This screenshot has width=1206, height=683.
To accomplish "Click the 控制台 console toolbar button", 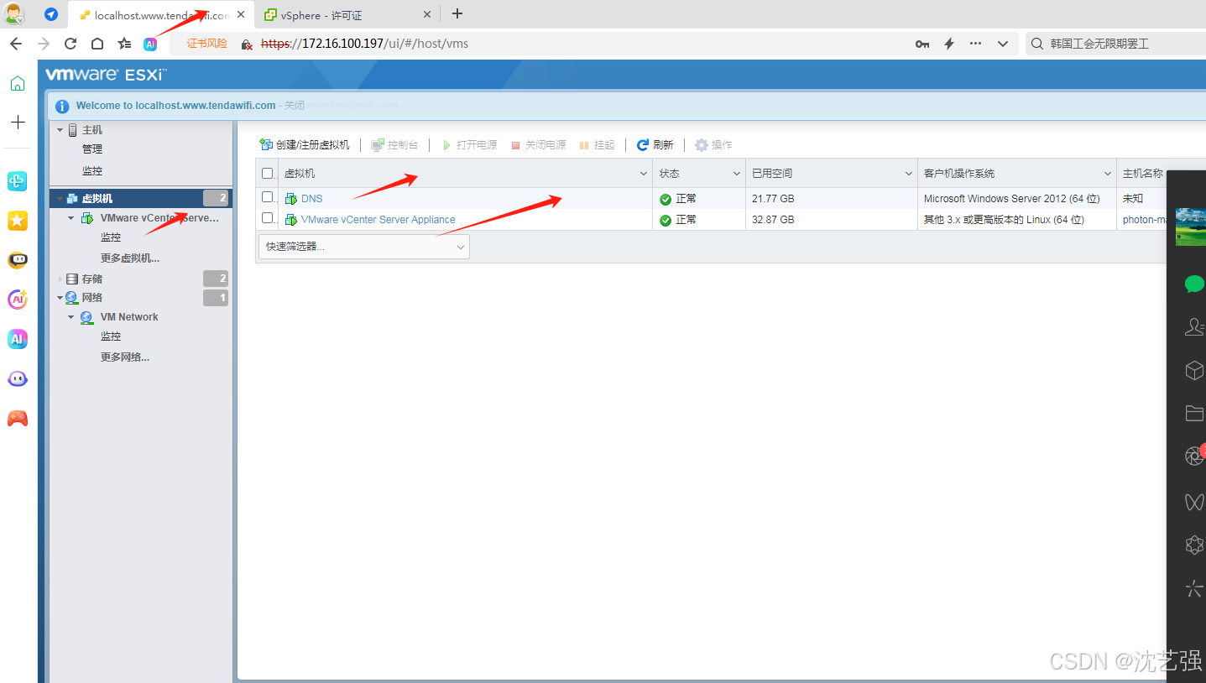I will tap(394, 145).
